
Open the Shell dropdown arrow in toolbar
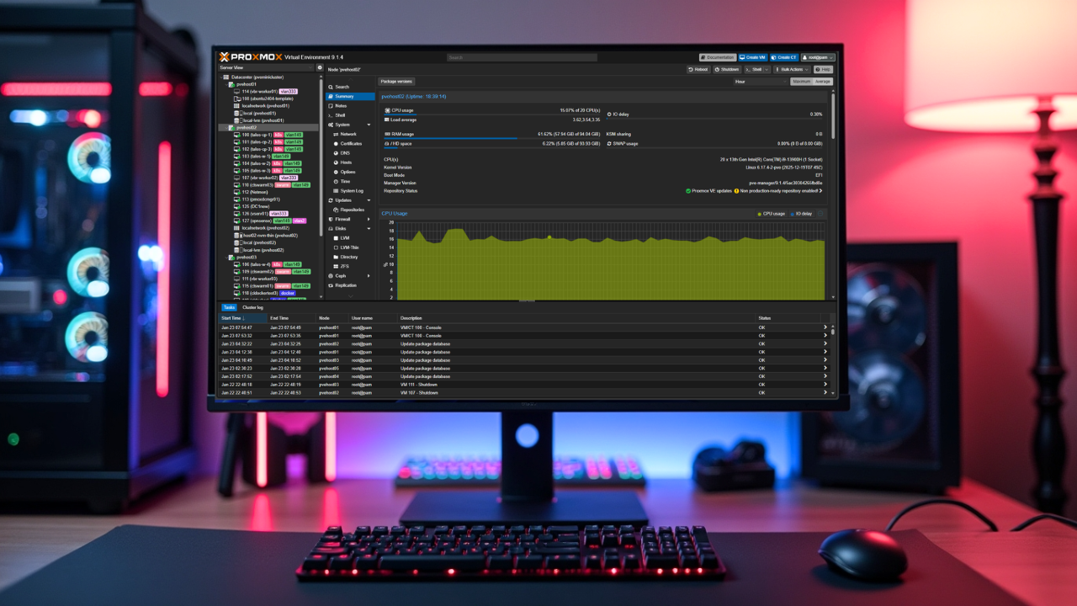pos(767,69)
